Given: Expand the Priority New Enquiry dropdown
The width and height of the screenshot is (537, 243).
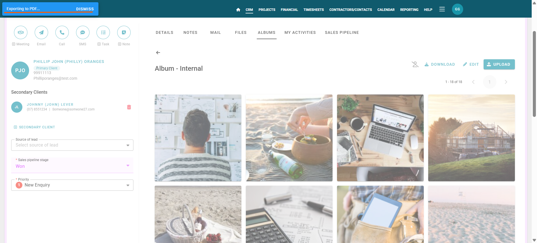Looking at the screenshot, I should tap(72, 185).
